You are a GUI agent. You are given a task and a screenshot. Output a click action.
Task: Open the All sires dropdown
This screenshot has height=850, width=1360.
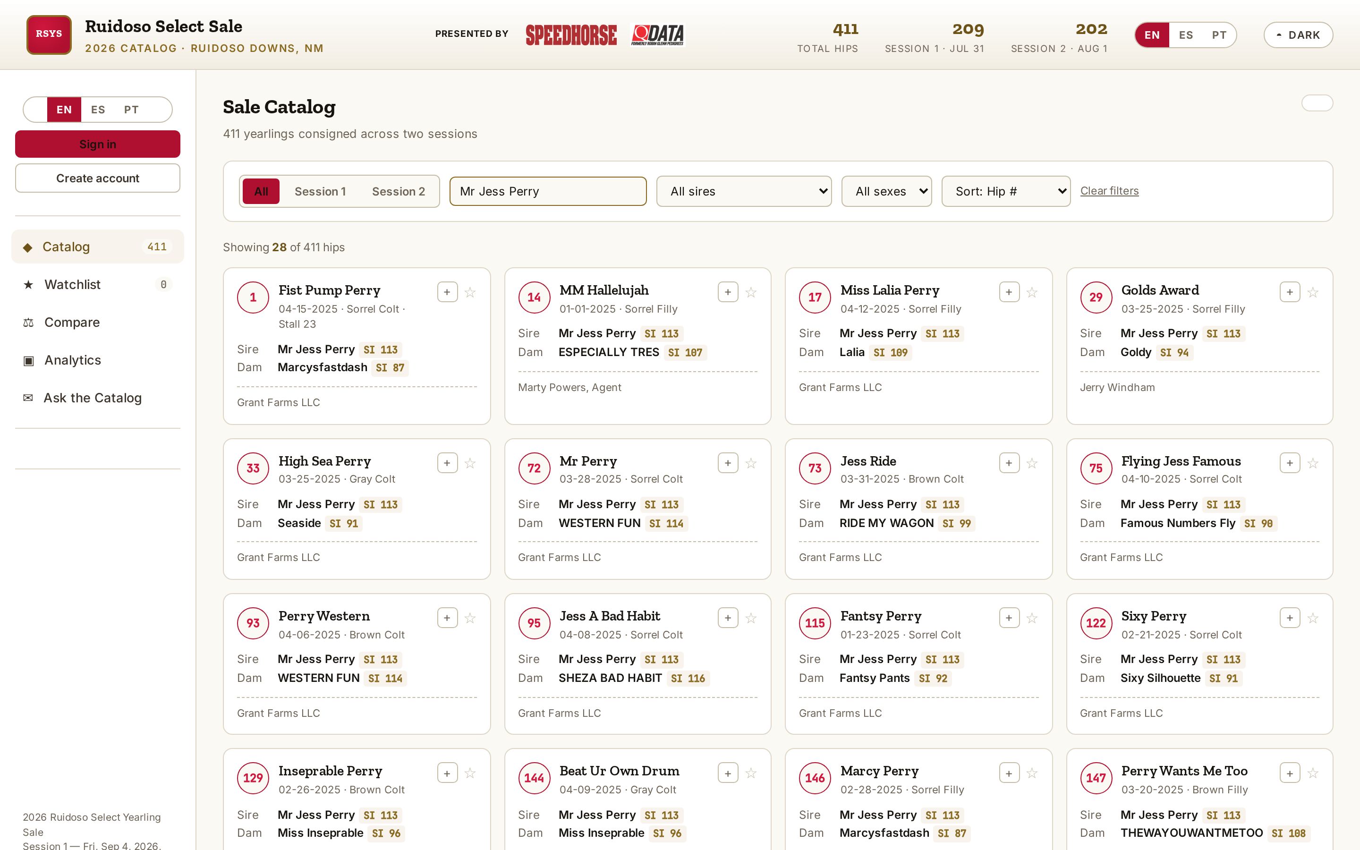pos(743,191)
